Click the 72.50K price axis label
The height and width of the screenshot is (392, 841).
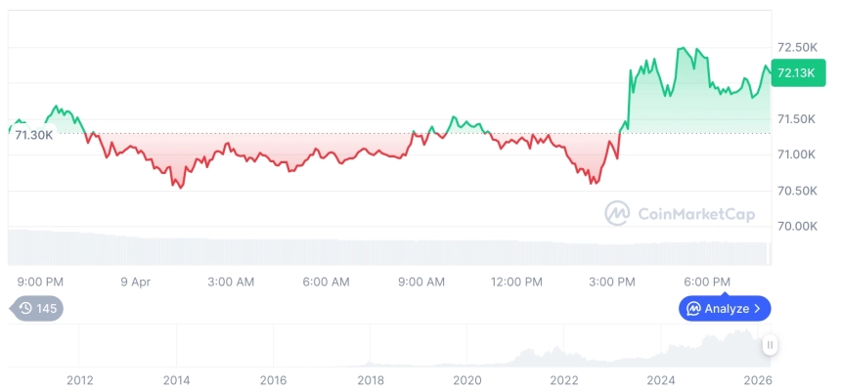(x=796, y=47)
